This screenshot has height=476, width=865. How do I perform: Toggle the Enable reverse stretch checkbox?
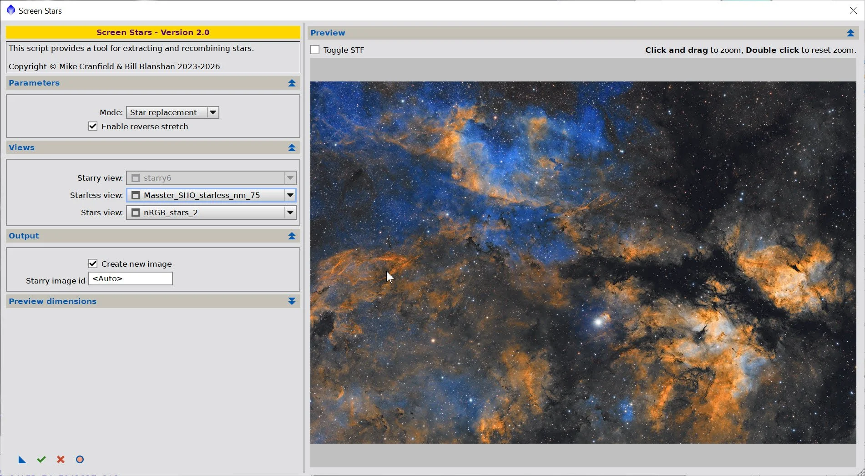tap(93, 126)
